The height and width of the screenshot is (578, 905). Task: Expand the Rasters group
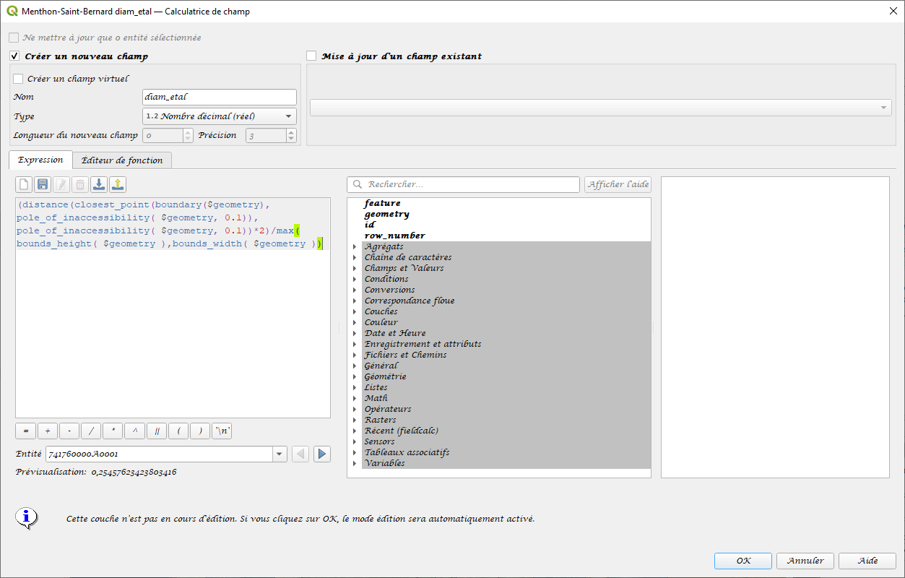pyautogui.click(x=355, y=420)
